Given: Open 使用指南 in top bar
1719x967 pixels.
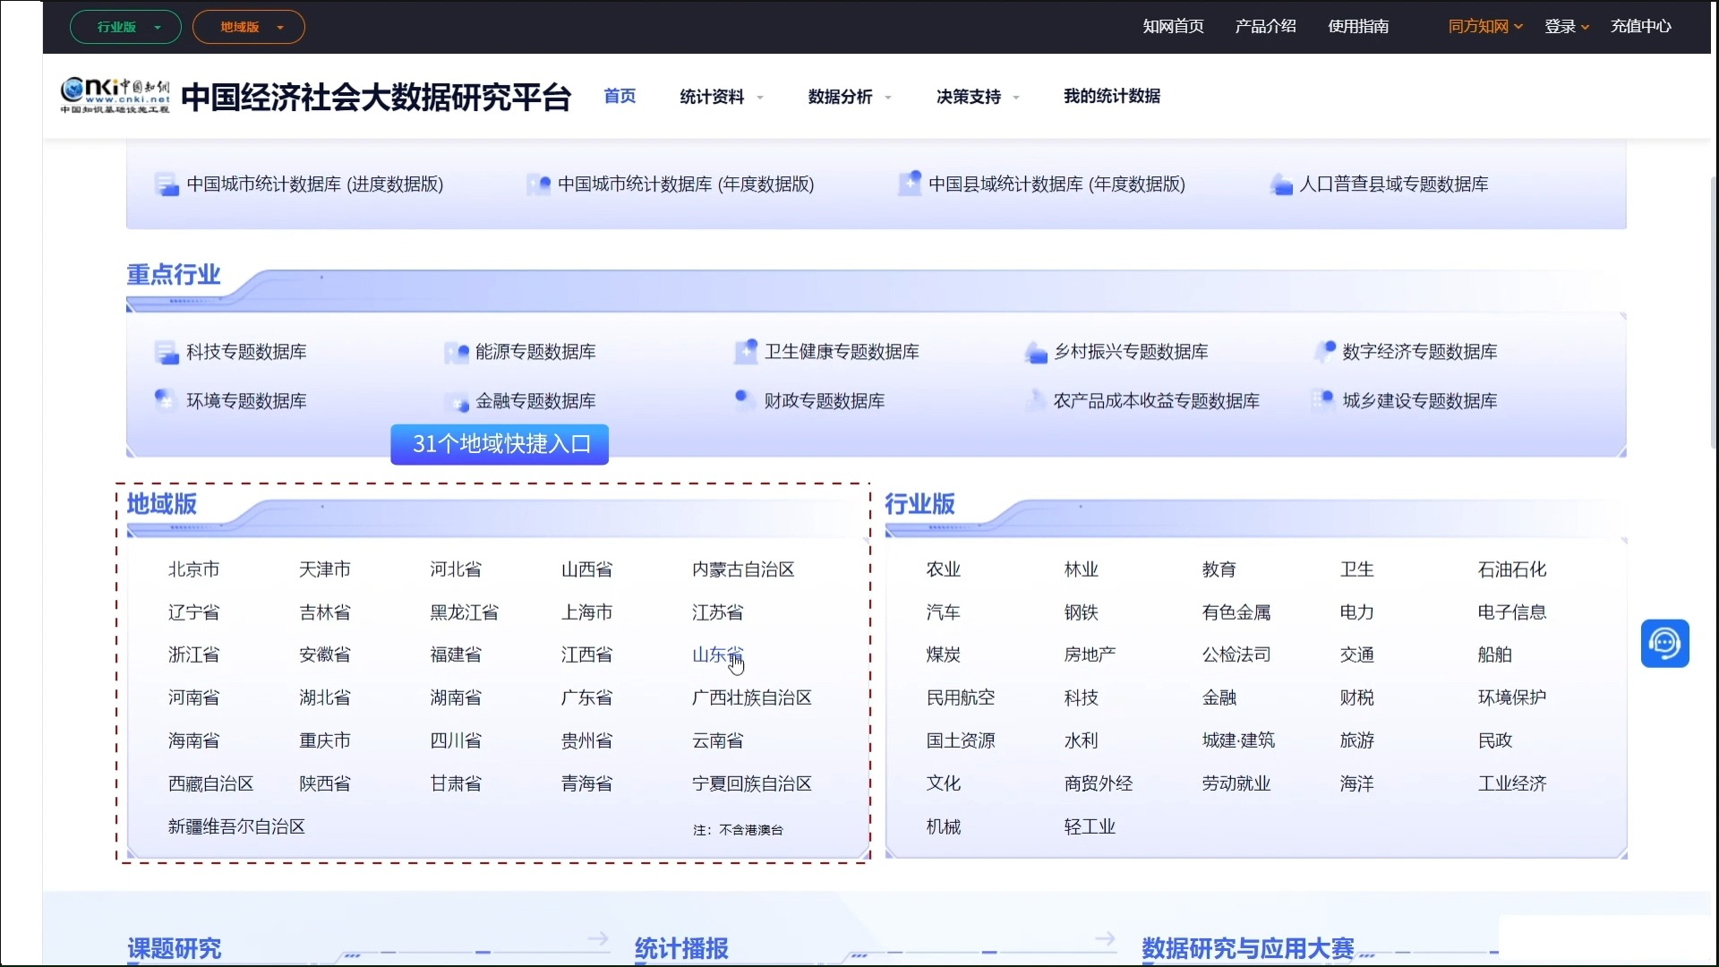Looking at the screenshot, I should 1358,27.
